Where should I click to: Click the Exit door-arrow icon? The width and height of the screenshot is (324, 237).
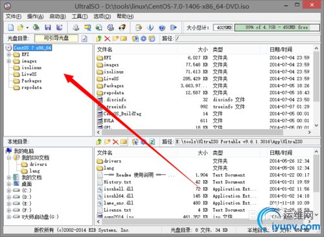pos(174,27)
